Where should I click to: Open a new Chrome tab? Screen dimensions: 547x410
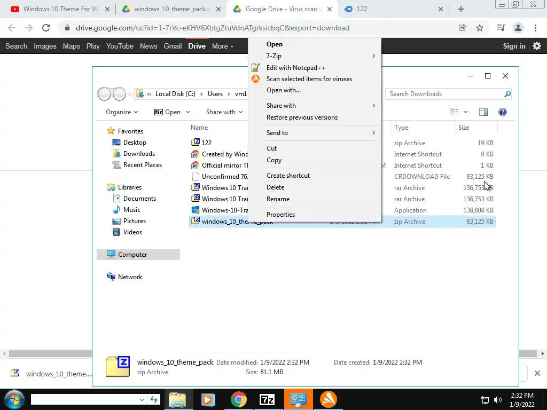[461, 9]
